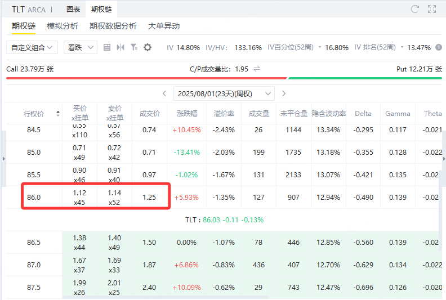Open the 自定义组合 strategy dropdown
This screenshot has height=300, width=446.
click(x=32, y=47)
